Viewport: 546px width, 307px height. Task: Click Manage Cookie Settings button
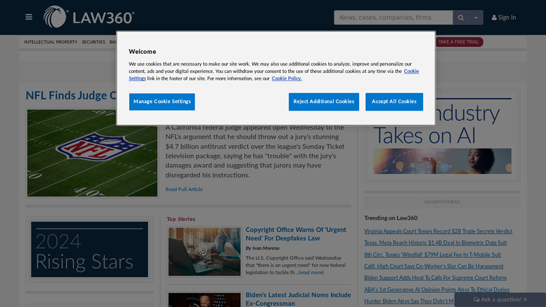pos(162,102)
